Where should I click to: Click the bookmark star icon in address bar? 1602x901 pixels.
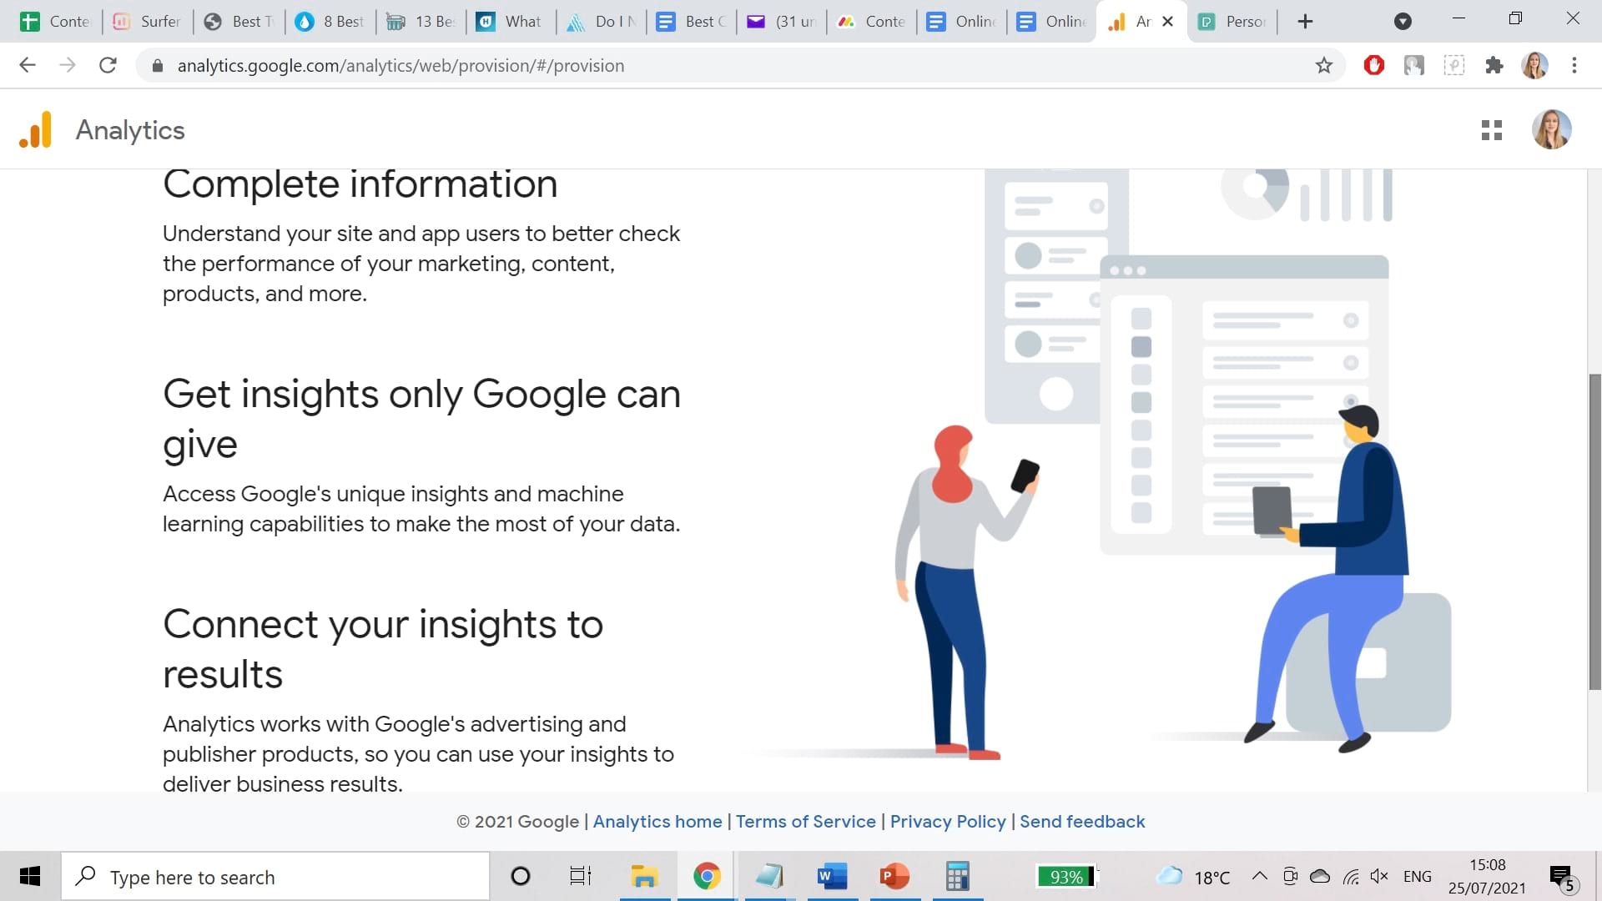click(x=1325, y=65)
